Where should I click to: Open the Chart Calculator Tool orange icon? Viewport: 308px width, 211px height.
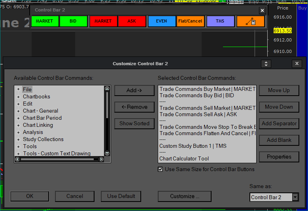pyautogui.click(x=250, y=21)
